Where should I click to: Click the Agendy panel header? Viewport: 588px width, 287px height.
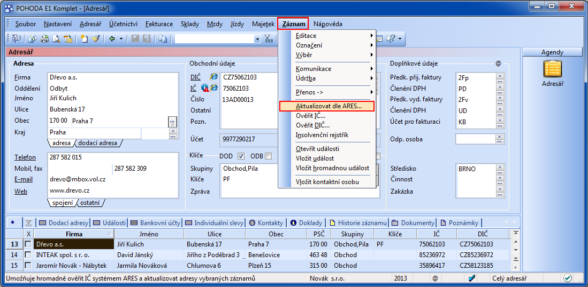click(x=552, y=52)
